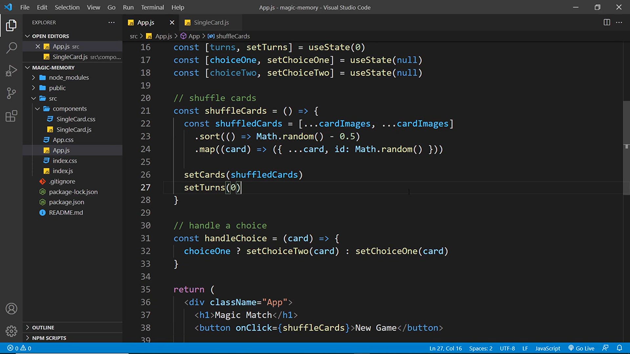Open index.js file
This screenshot has height=354, width=630.
(73, 171)
